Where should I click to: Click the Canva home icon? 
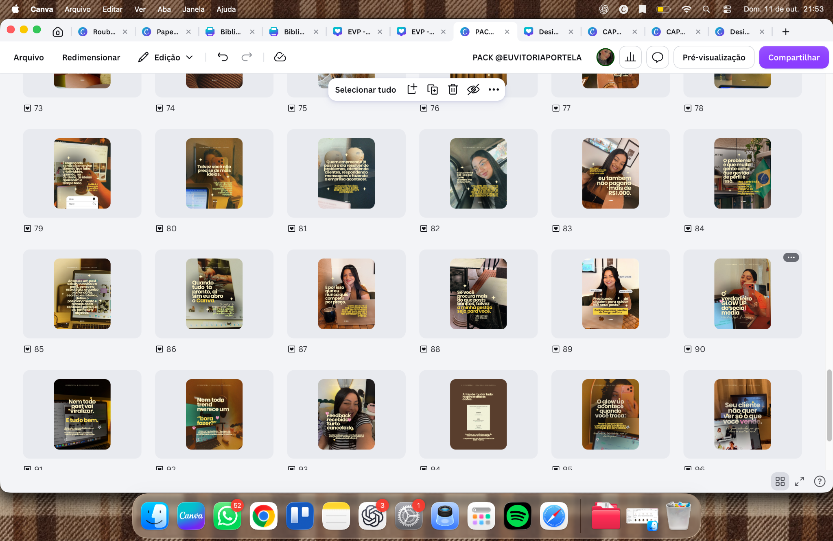click(58, 32)
